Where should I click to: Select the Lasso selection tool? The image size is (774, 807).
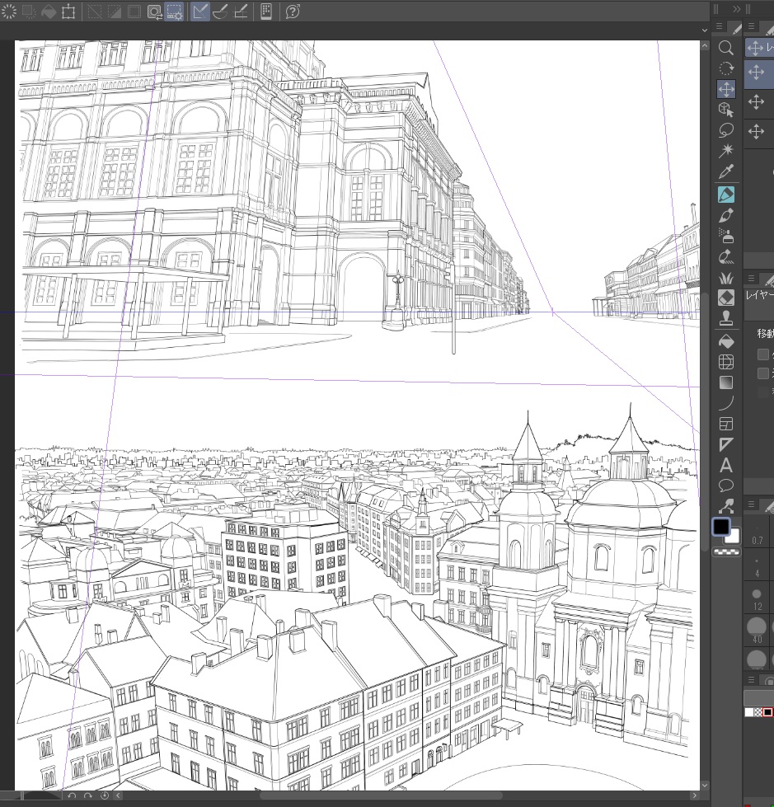click(726, 130)
